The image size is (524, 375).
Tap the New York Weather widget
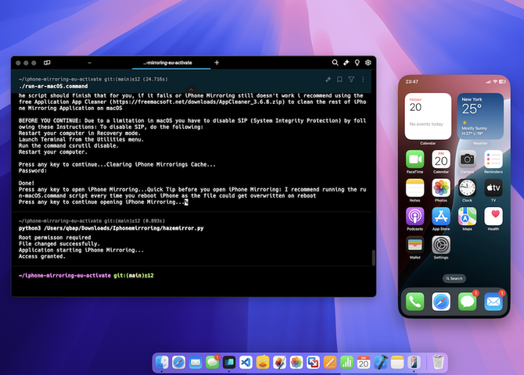(x=480, y=117)
